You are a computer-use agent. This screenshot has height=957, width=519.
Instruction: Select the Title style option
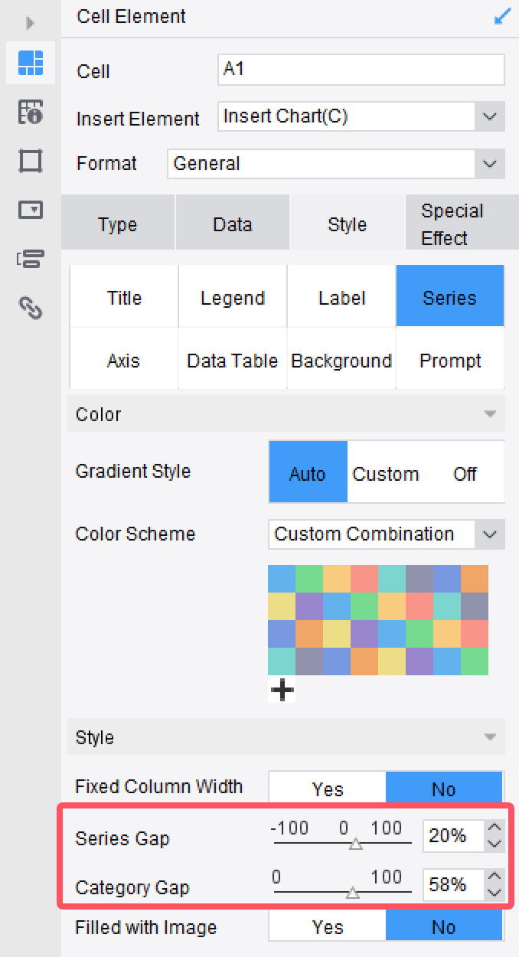124,298
